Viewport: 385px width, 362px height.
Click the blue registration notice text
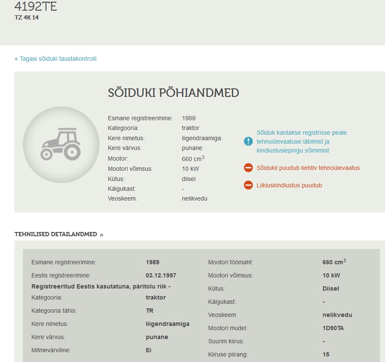[301, 141]
